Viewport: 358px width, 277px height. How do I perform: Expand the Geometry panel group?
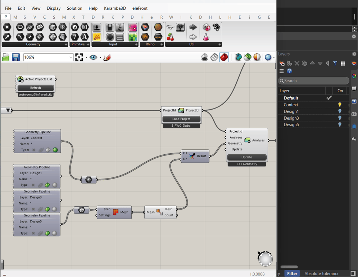coord(66,44)
